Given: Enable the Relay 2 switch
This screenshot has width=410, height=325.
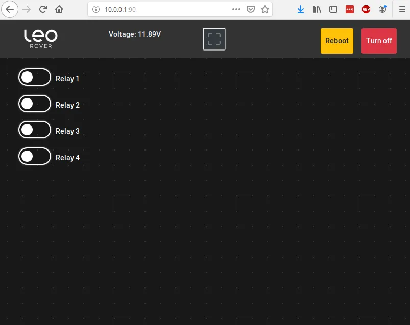Looking at the screenshot, I should [x=35, y=104].
